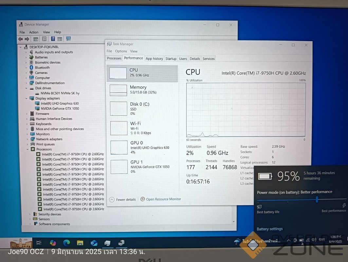This screenshot has height=262, width=348.
Task: Open Startup tab in Task Manager
Action: click(171, 59)
